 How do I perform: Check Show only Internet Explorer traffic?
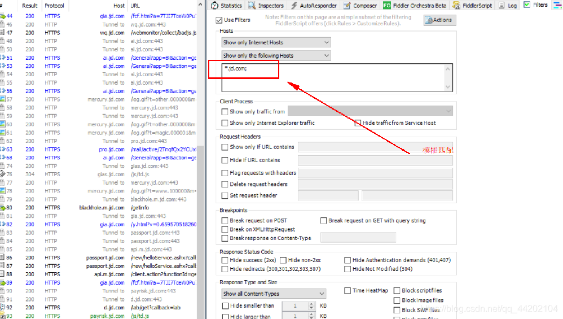[x=225, y=123]
